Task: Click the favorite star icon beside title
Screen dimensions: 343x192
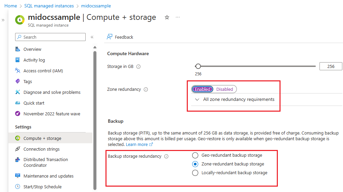Action: [x=167, y=17]
